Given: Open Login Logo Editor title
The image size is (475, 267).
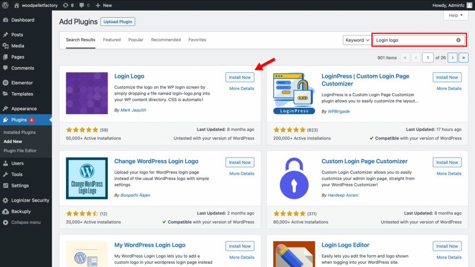Looking at the screenshot, I should point(345,245).
